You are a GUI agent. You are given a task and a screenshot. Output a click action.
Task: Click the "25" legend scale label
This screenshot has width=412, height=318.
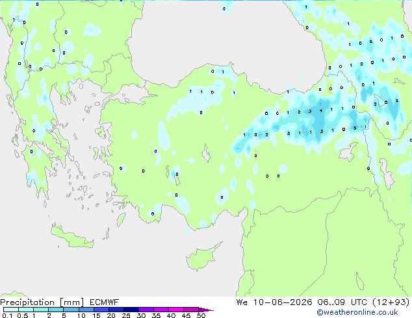pyautogui.click(x=126, y=315)
